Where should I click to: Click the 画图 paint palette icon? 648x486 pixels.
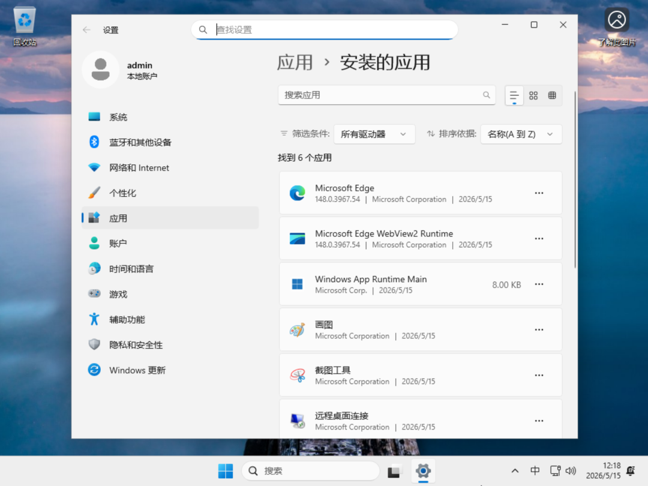tap(297, 329)
